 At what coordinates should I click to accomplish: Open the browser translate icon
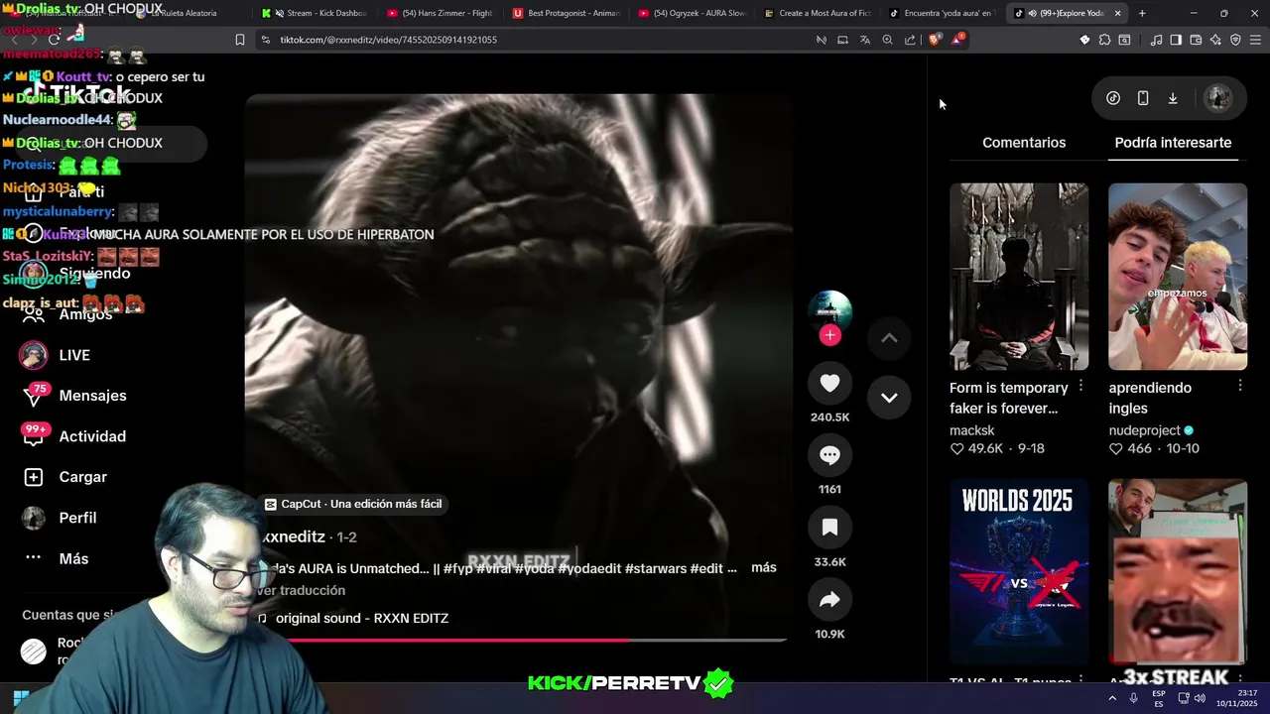pyautogui.click(x=865, y=40)
